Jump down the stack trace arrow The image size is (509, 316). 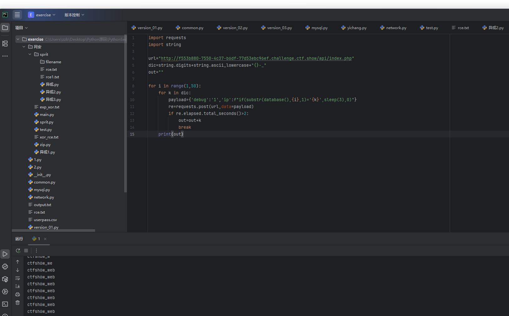[18, 270]
